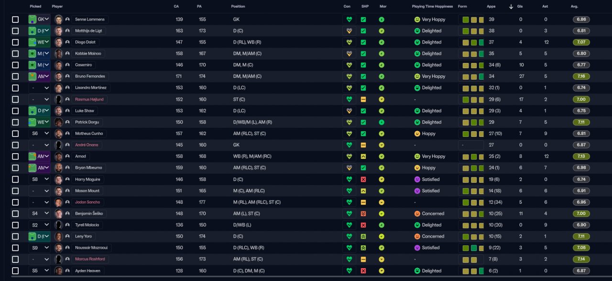Viewport: 612px width, 281px height.
Task: Open Lisandro Martínez's picked position dropdown
Action: [x=39, y=88]
